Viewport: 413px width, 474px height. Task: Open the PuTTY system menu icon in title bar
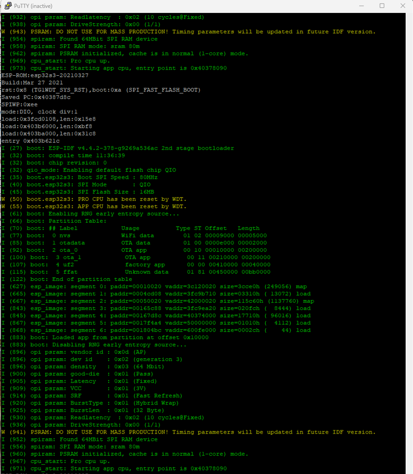point(8,6)
